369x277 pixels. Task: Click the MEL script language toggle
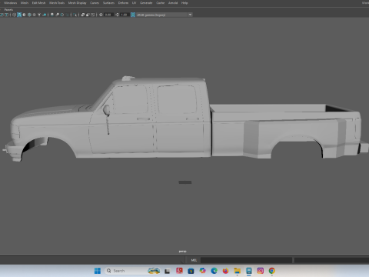(194, 260)
